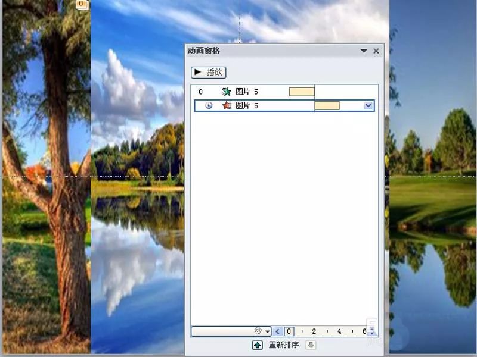This screenshot has width=477, height=357.
Task: Select first 图片 5 animation entry
Action: pyautogui.click(x=247, y=92)
